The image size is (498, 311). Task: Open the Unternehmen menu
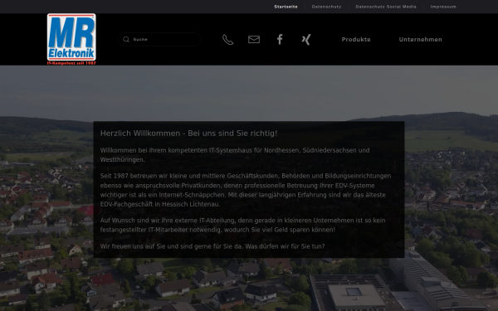click(420, 39)
